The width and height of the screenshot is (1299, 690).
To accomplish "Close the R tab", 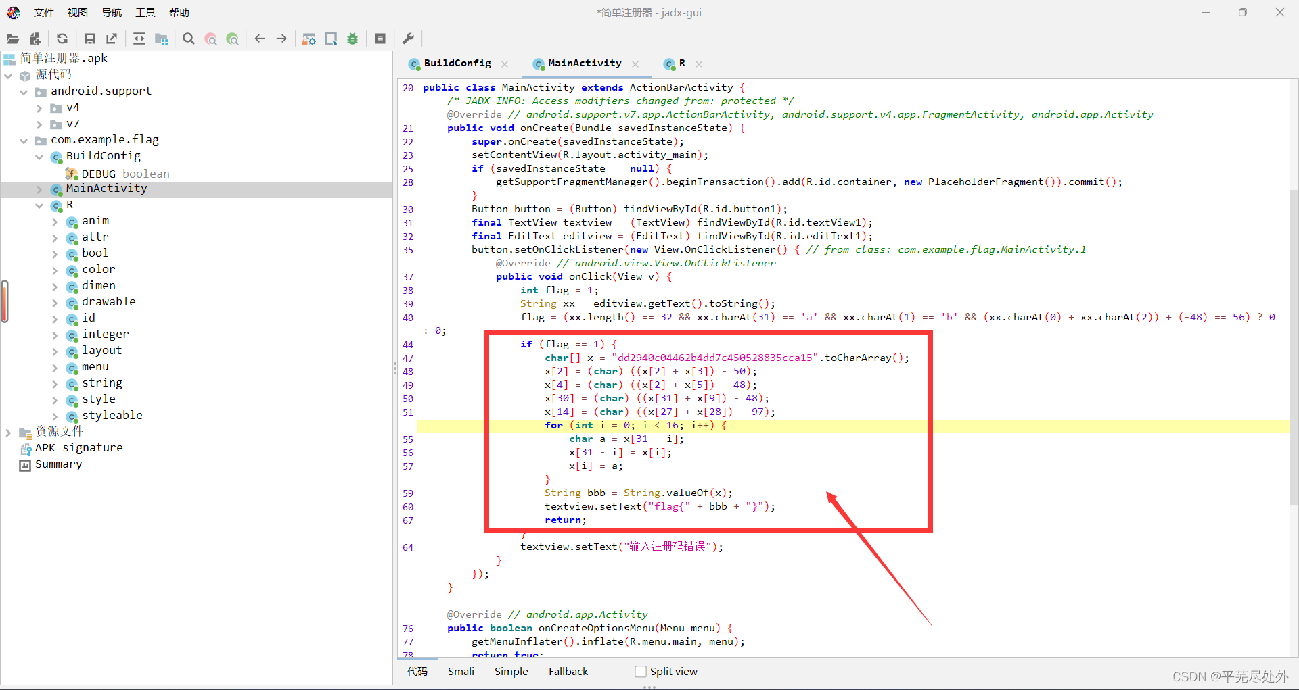I will [x=699, y=64].
